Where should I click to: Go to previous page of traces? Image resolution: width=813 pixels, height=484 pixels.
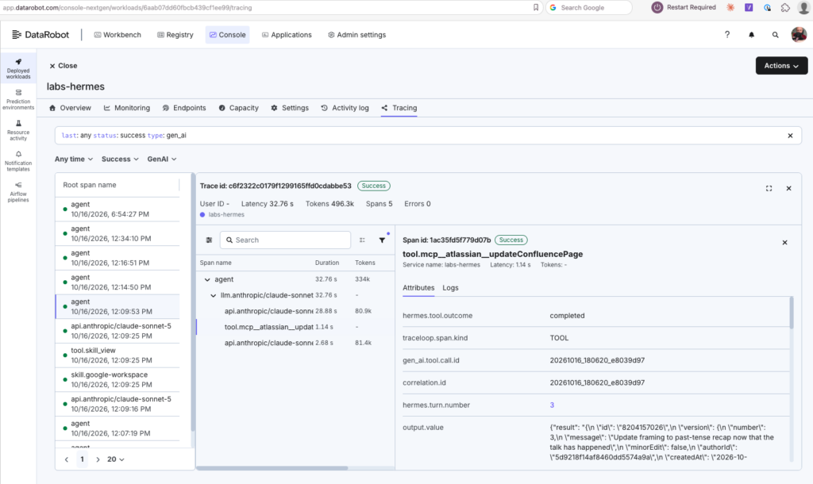coord(67,459)
